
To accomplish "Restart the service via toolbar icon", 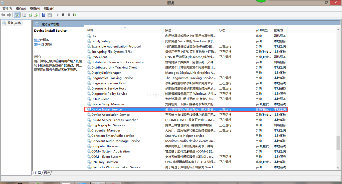I will point(75,15).
